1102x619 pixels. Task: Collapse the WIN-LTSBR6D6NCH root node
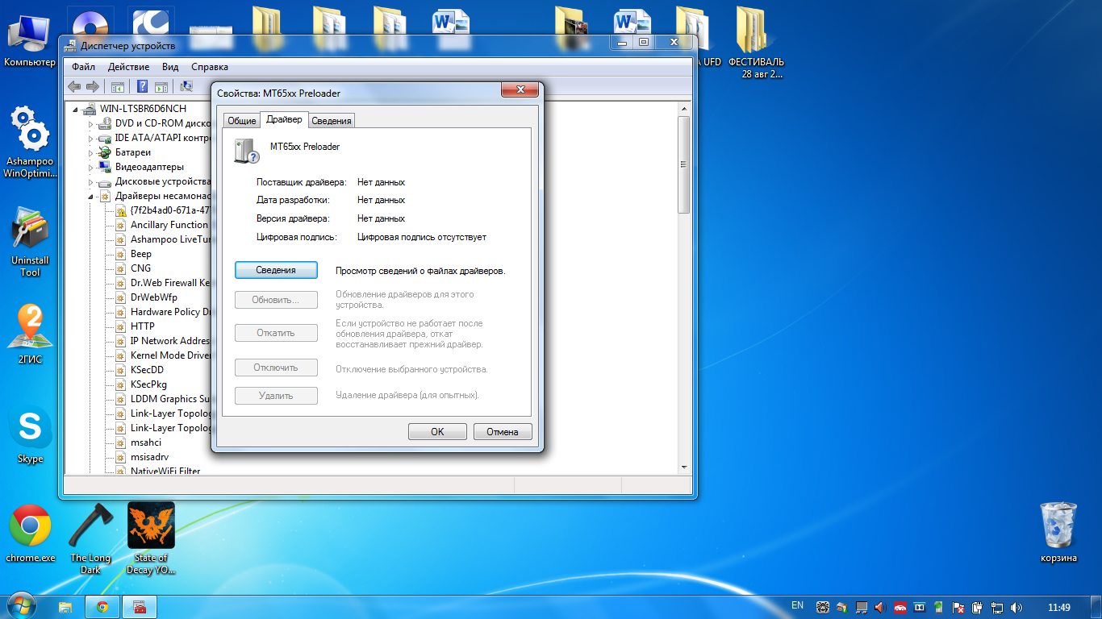point(77,109)
